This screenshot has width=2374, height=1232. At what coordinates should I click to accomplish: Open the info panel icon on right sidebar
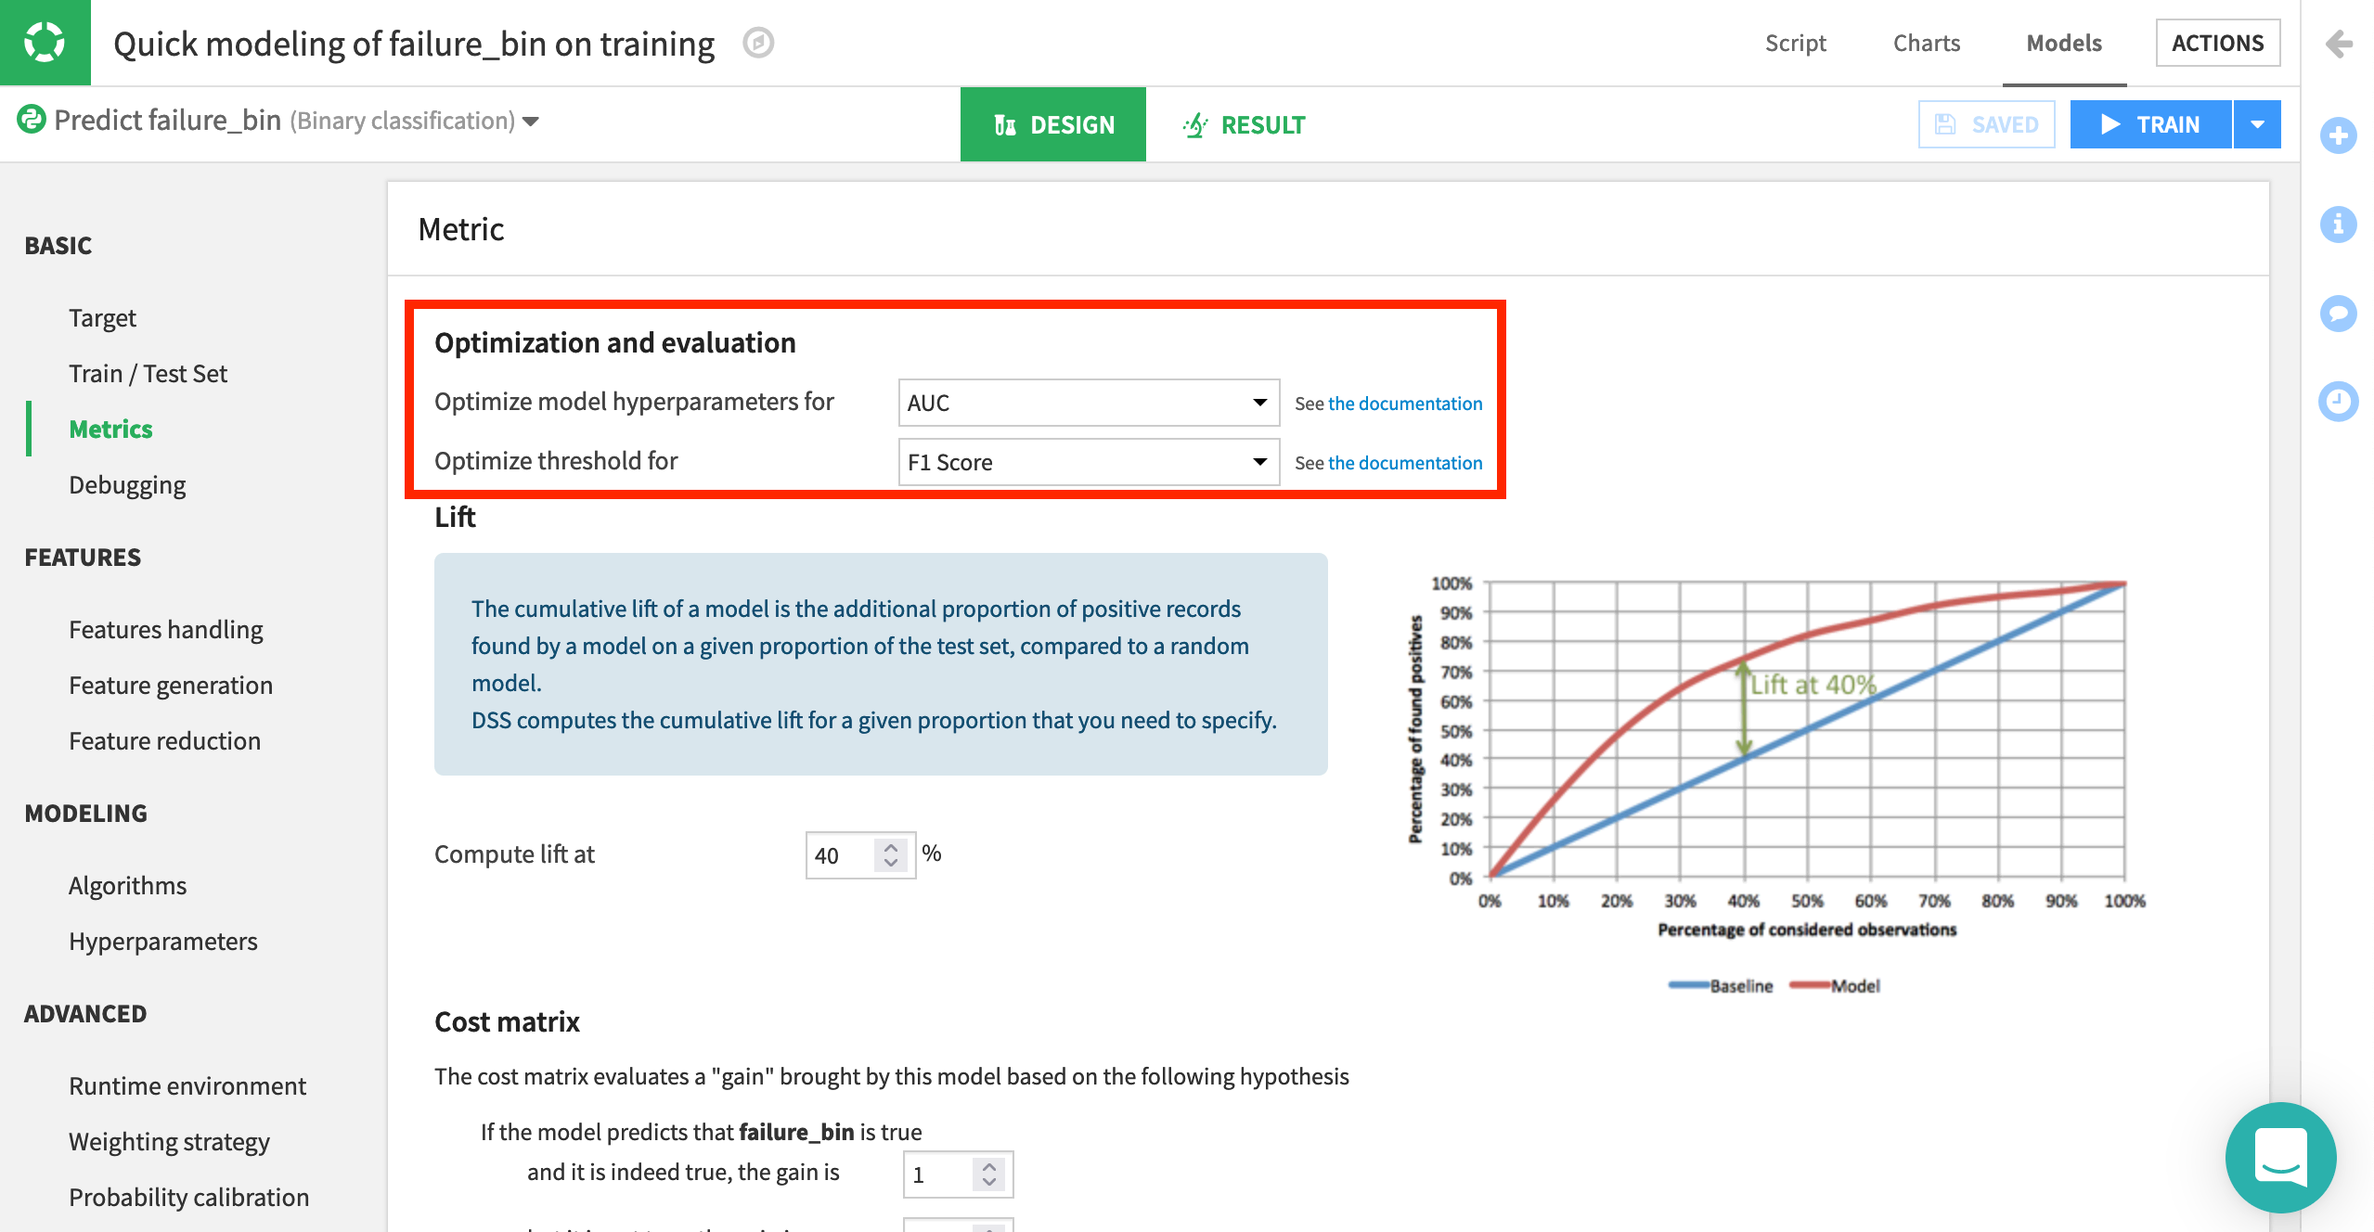pos(2339,225)
